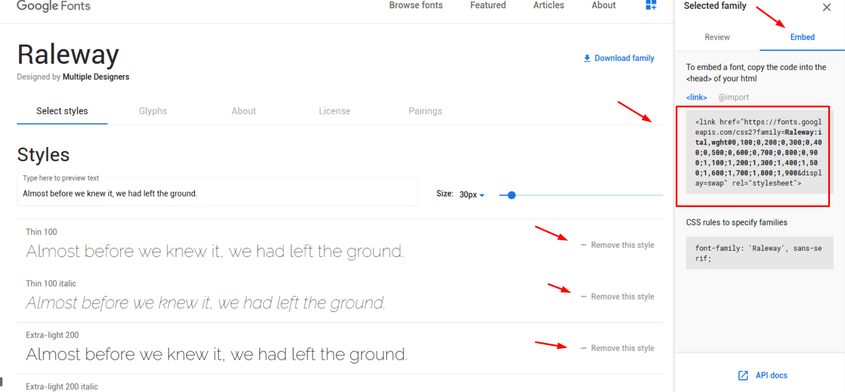Viewport: 845px width, 392px height.
Task: Click minus icon for Thin 100 style
Action: pos(583,245)
